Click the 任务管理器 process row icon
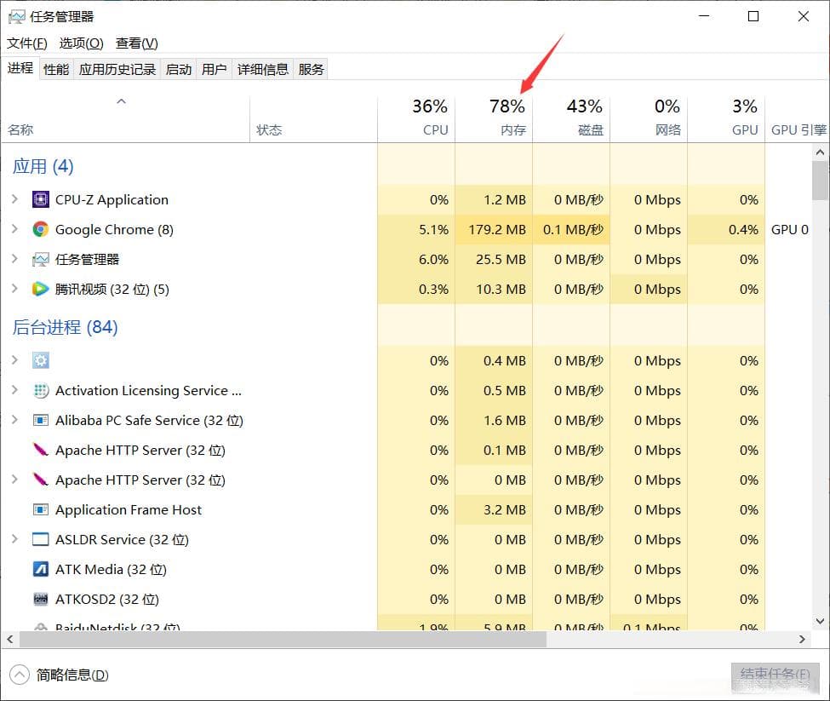This screenshot has width=830, height=701. pyautogui.click(x=41, y=260)
